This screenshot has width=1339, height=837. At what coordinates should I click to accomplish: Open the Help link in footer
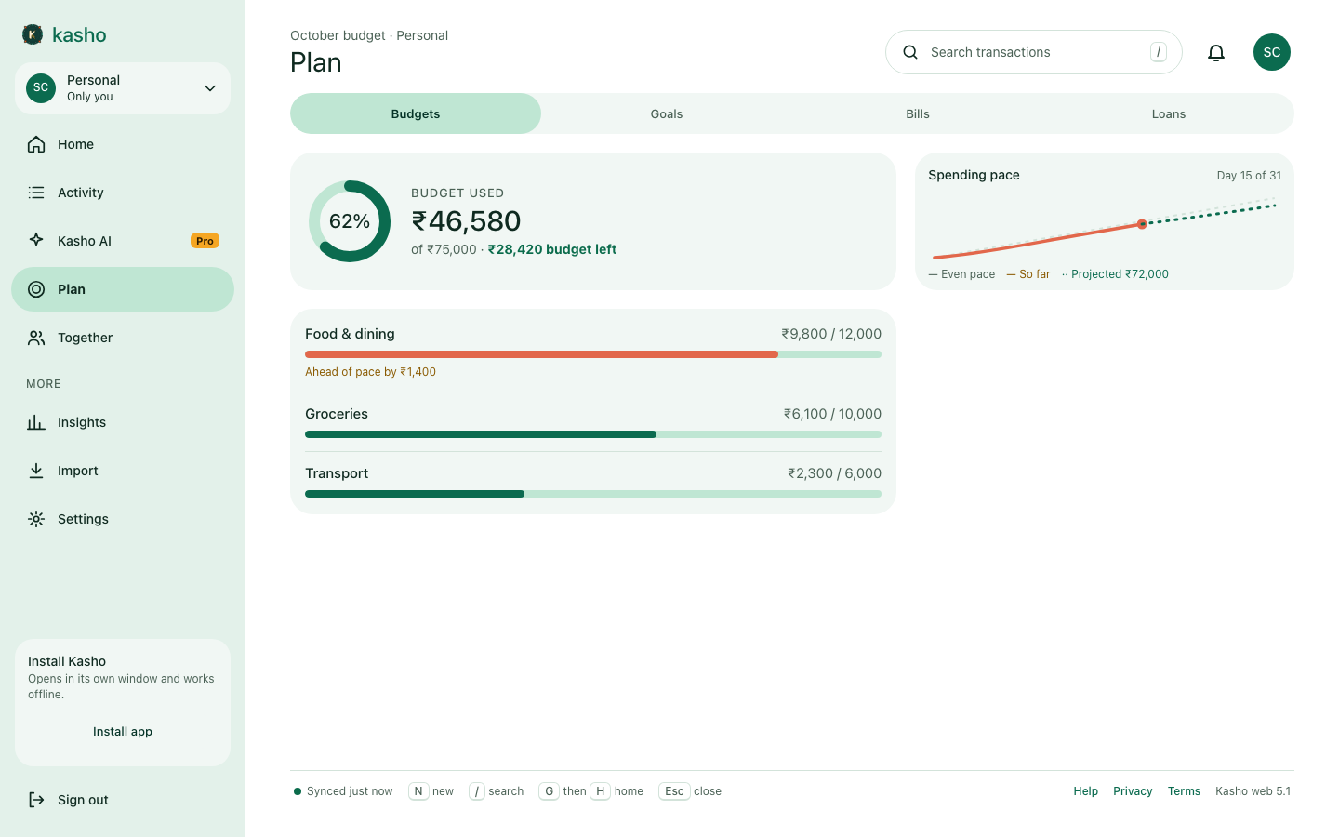pyautogui.click(x=1086, y=791)
